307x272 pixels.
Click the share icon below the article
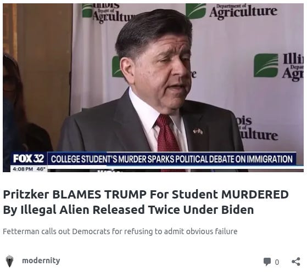(x=296, y=262)
